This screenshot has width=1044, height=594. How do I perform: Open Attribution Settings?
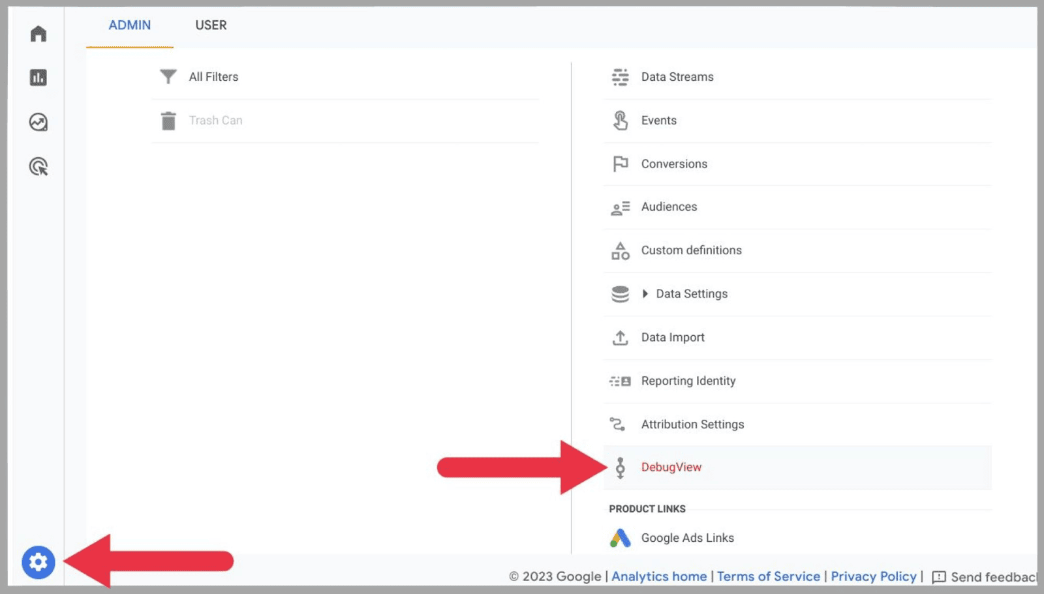click(692, 424)
